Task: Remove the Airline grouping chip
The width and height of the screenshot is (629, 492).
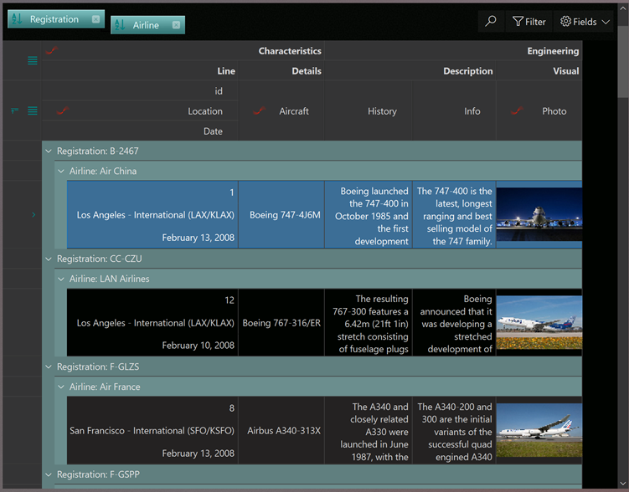Action: click(176, 25)
